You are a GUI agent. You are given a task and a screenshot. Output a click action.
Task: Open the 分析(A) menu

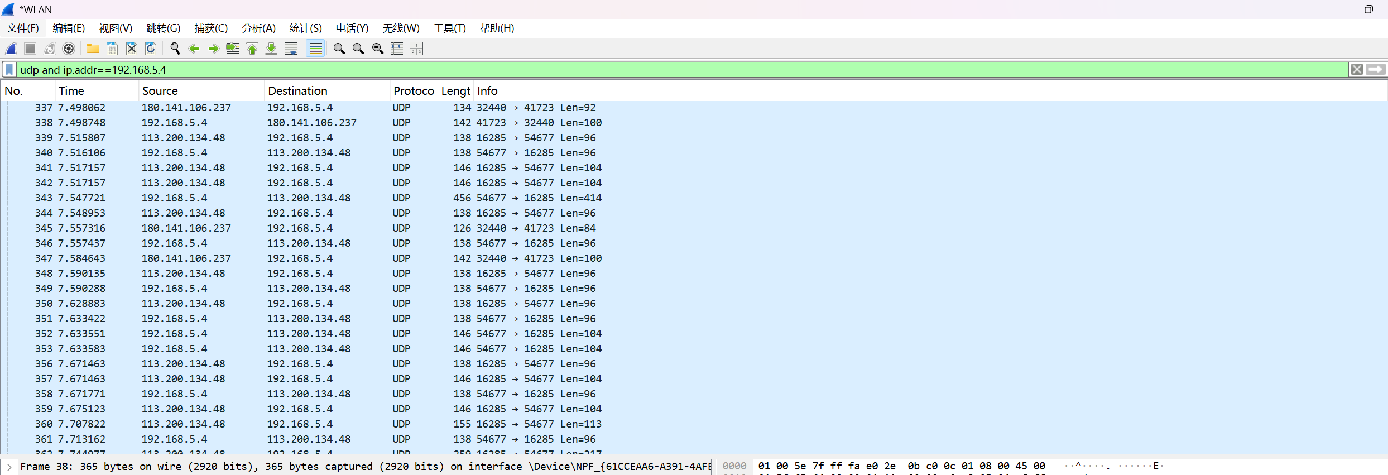[258, 28]
